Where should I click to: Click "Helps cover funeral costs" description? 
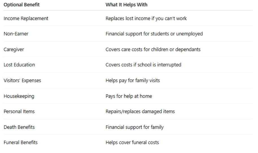(132, 143)
